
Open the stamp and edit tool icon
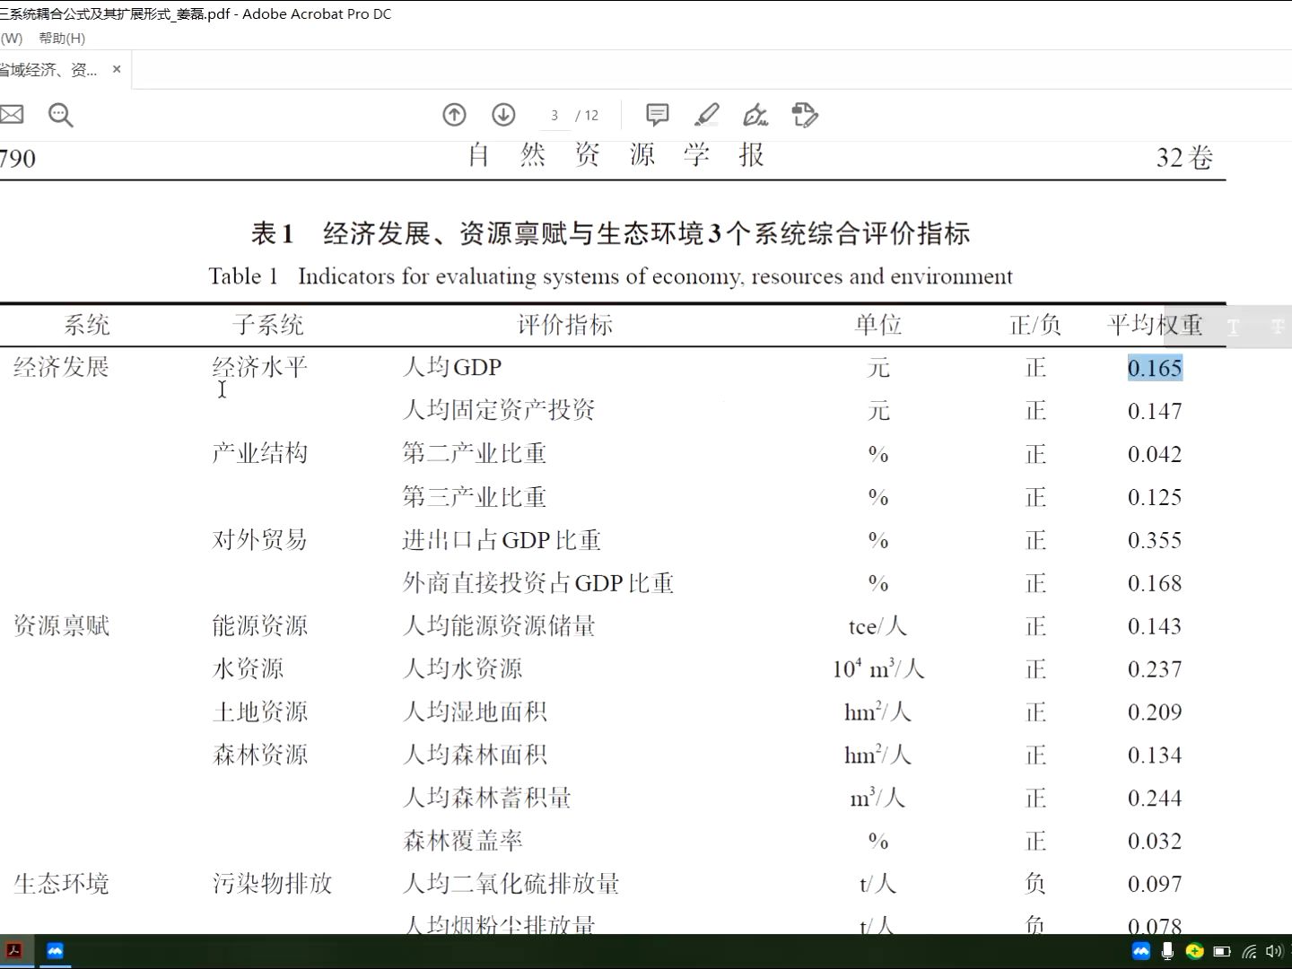tap(805, 115)
